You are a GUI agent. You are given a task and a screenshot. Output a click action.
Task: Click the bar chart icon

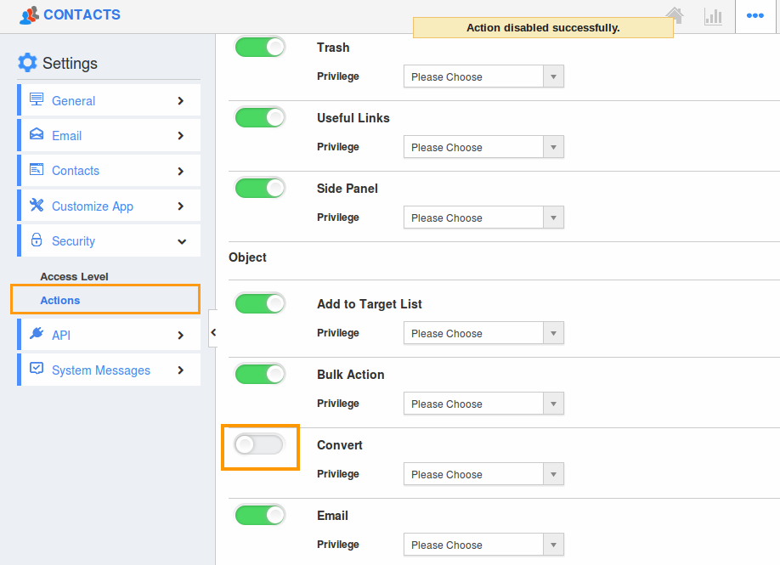[713, 15]
